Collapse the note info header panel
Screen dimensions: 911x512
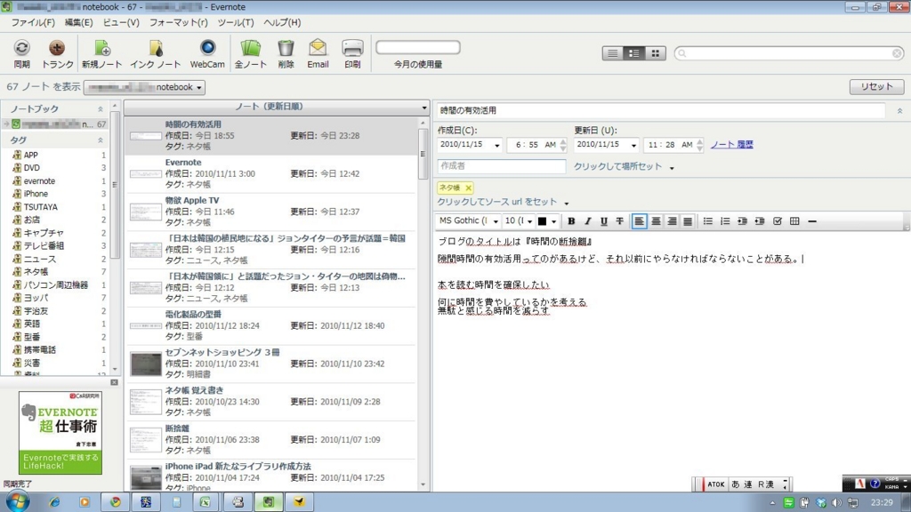pyautogui.click(x=899, y=110)
